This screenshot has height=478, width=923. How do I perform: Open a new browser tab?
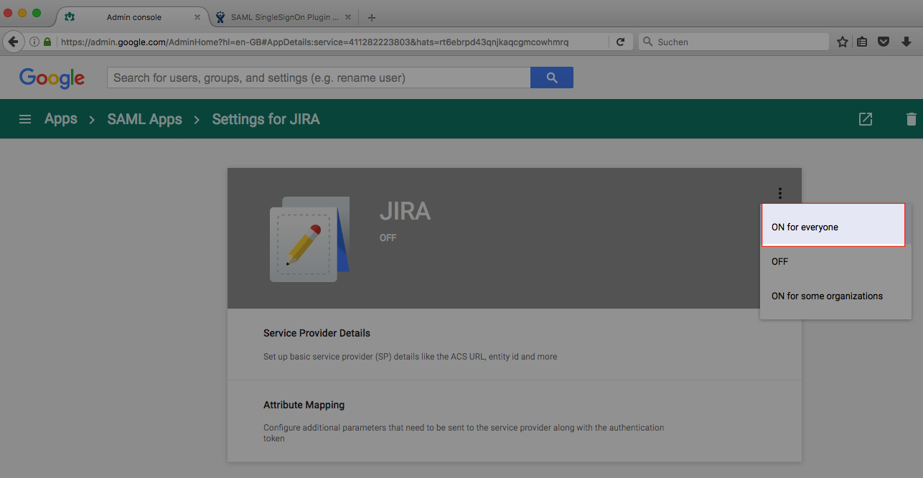[371, 17]
